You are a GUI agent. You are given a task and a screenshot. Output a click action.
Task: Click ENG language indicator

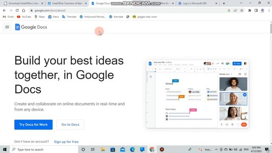point(246,149)
